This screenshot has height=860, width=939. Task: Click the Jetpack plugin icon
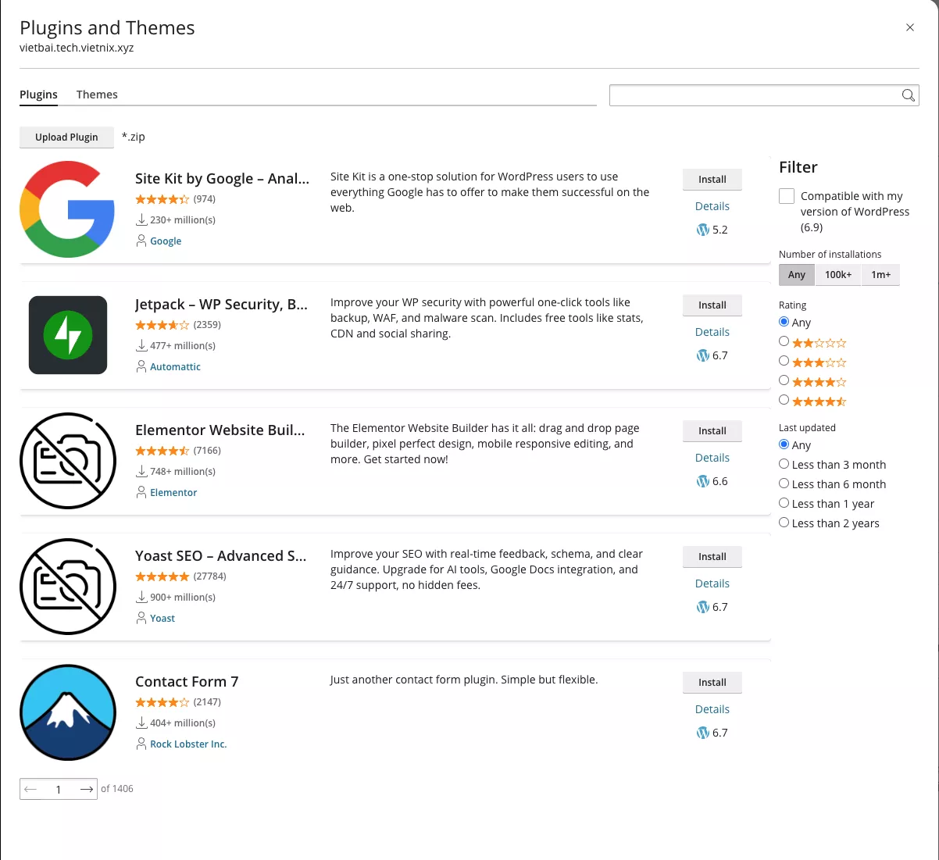pos(68,335)
